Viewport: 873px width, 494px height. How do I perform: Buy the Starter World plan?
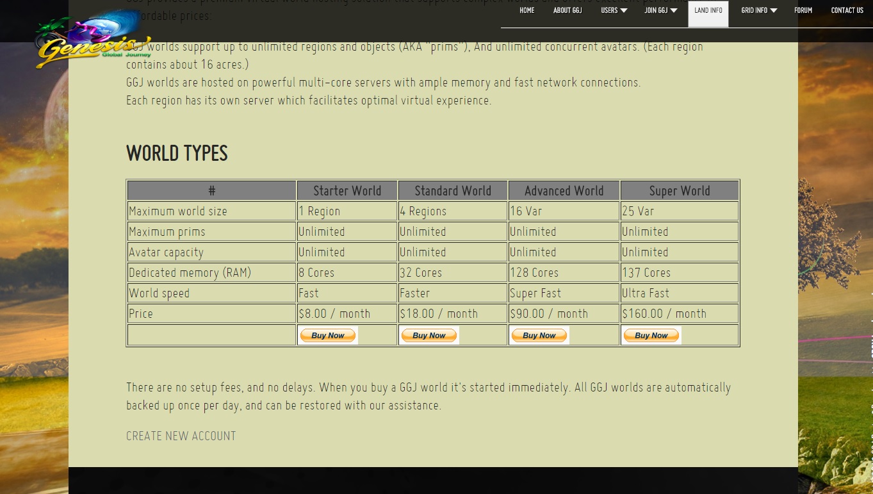click(328, 335)
